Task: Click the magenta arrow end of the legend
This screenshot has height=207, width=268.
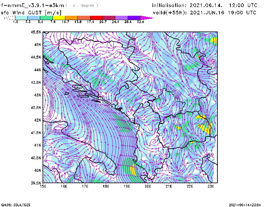Action: [146, 18]
